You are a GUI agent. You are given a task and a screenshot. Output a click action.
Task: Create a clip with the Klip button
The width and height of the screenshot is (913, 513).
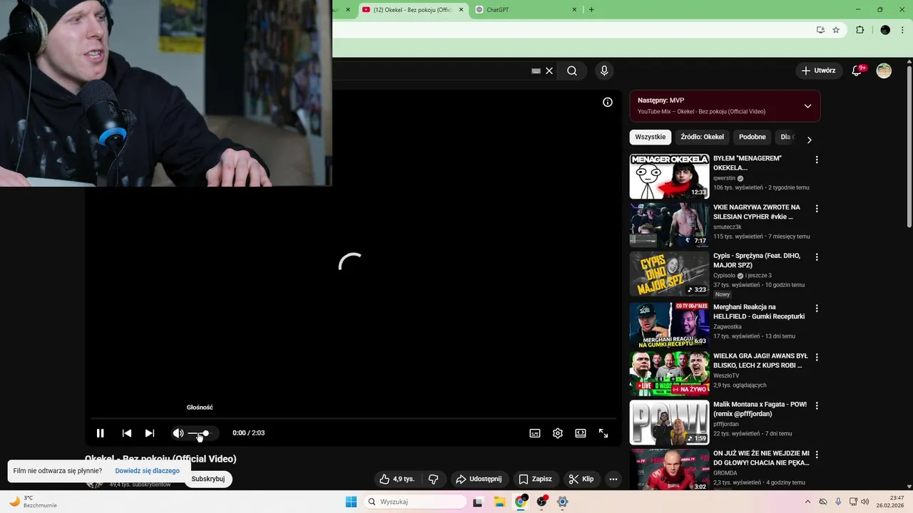[581, 479]
